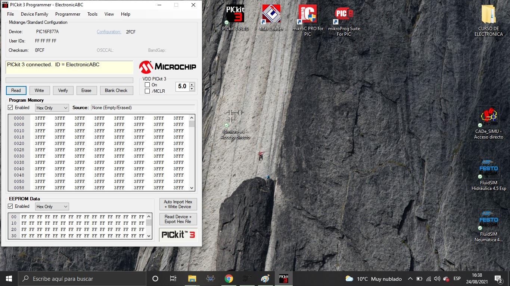Select first EEPROM byte in row 00
Image resolution: width=510 pixels, height=286 pixels.
tap(24, 217)
